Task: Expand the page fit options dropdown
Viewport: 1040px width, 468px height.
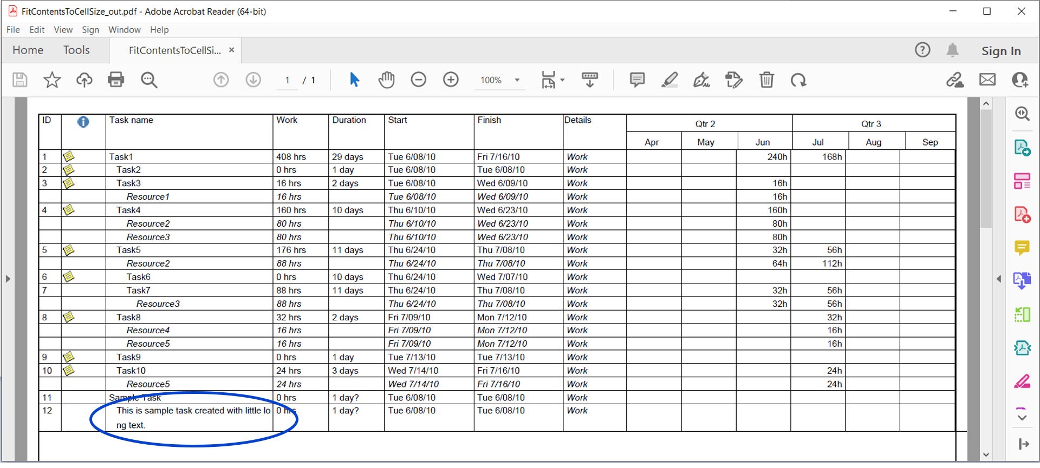Action: (562, 80)
